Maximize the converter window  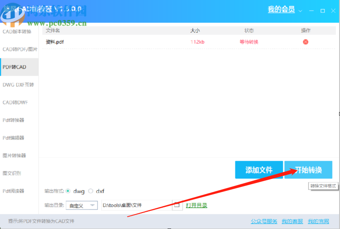pyautogui.click(x=323, y=11)
